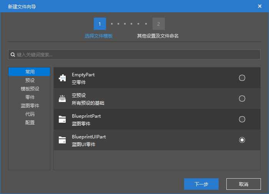Switch to the 蓝图零件 category
The width and height of the screenshot is (269, 194).
coord(30,105)
